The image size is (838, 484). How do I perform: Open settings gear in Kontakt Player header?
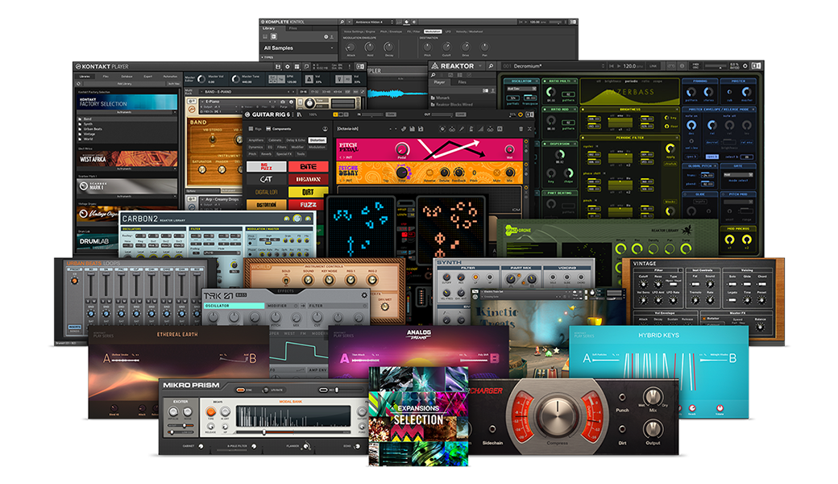point(288,67)
